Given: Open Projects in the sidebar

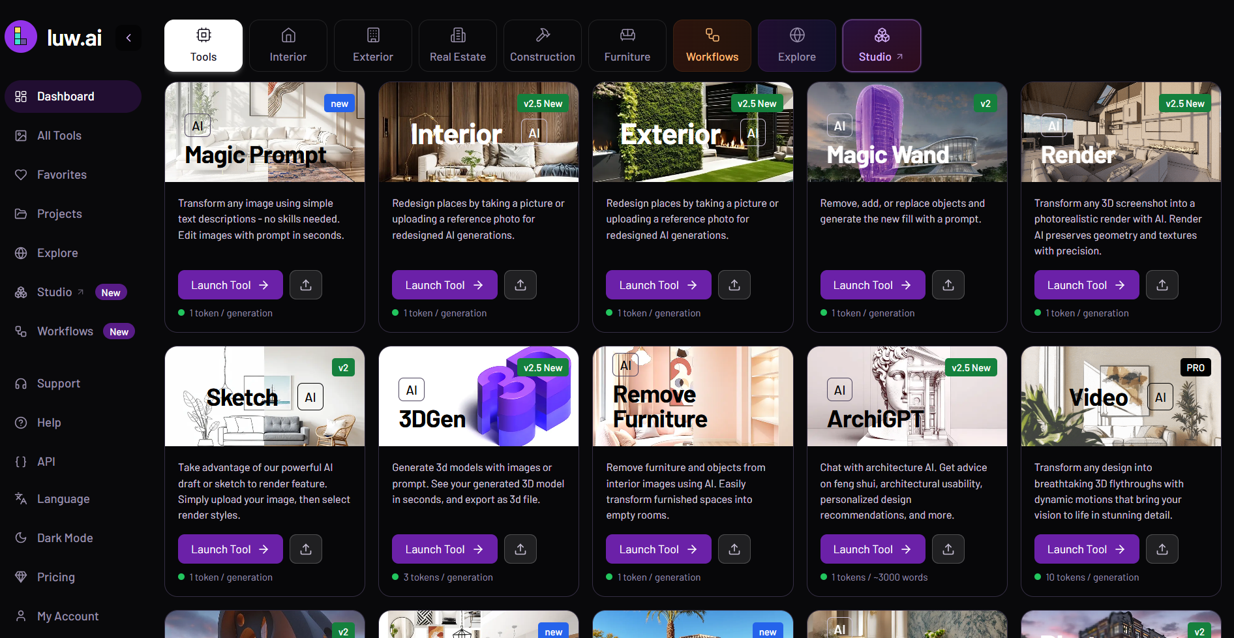Looking at the screenshot, I should [x=73, y=214].
